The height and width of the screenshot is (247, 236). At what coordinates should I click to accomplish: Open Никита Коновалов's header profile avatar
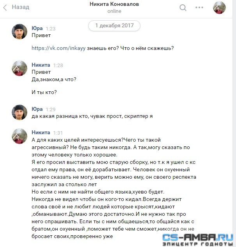tap(219, 7)
